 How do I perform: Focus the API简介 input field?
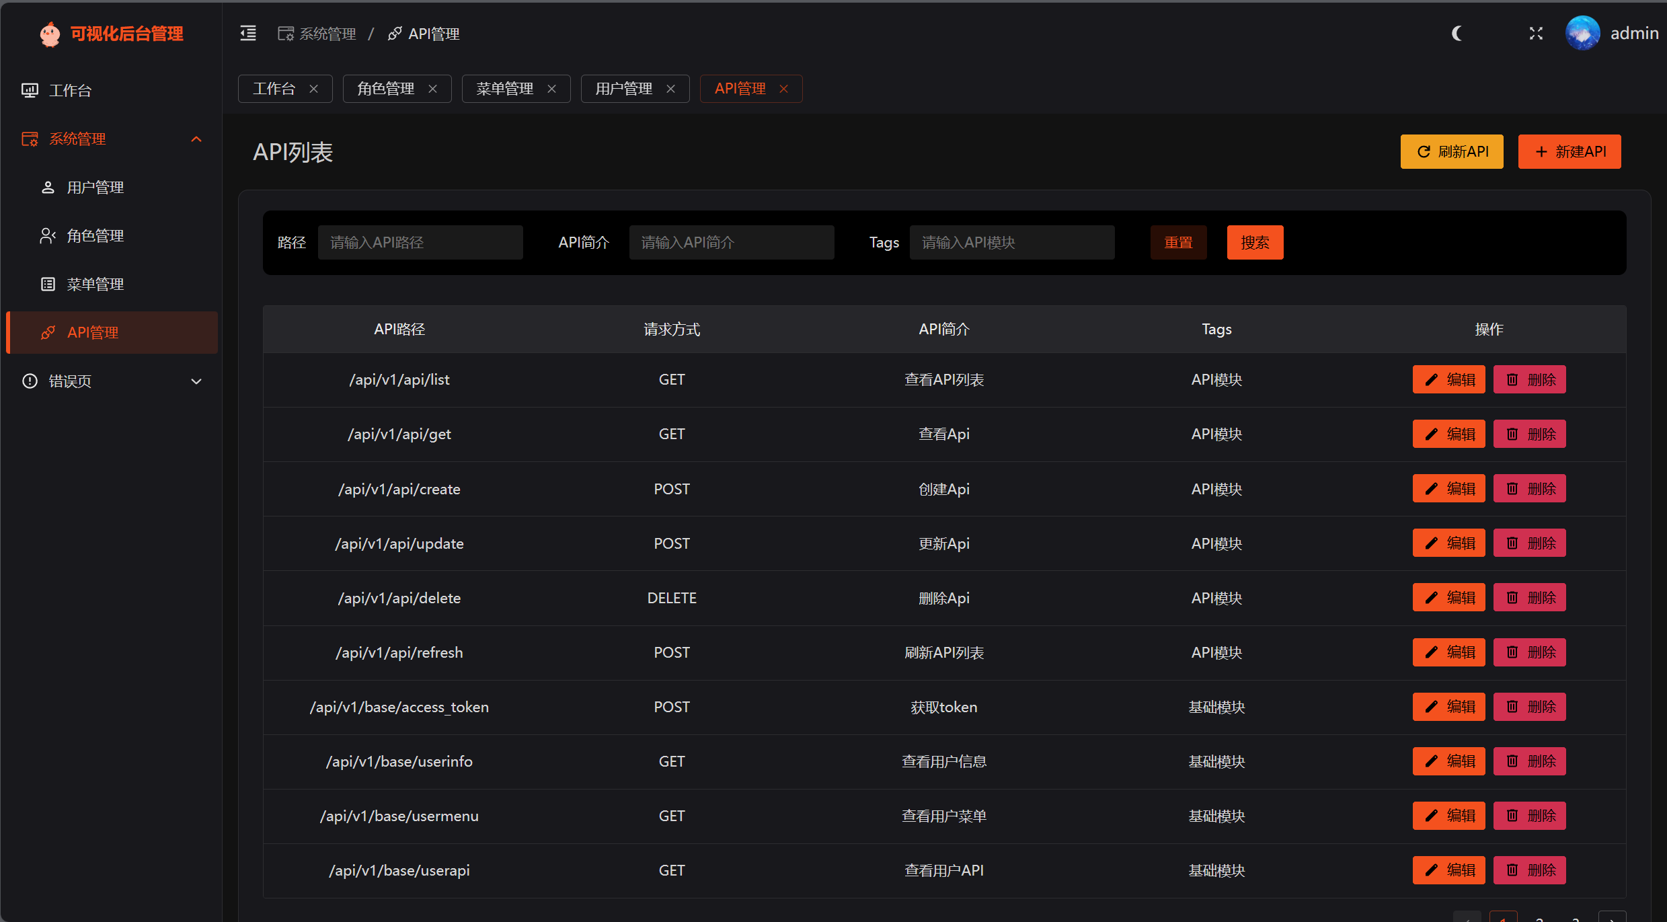click(732, 243)
